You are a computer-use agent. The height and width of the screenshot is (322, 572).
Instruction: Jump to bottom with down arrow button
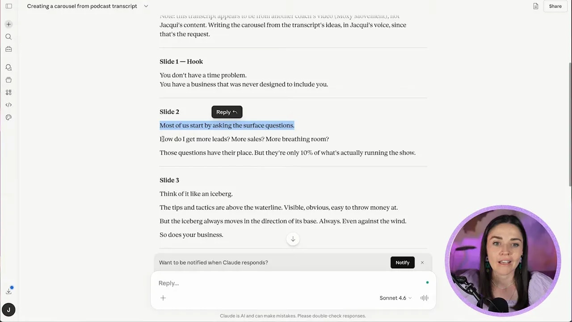[x=293, y=239]
